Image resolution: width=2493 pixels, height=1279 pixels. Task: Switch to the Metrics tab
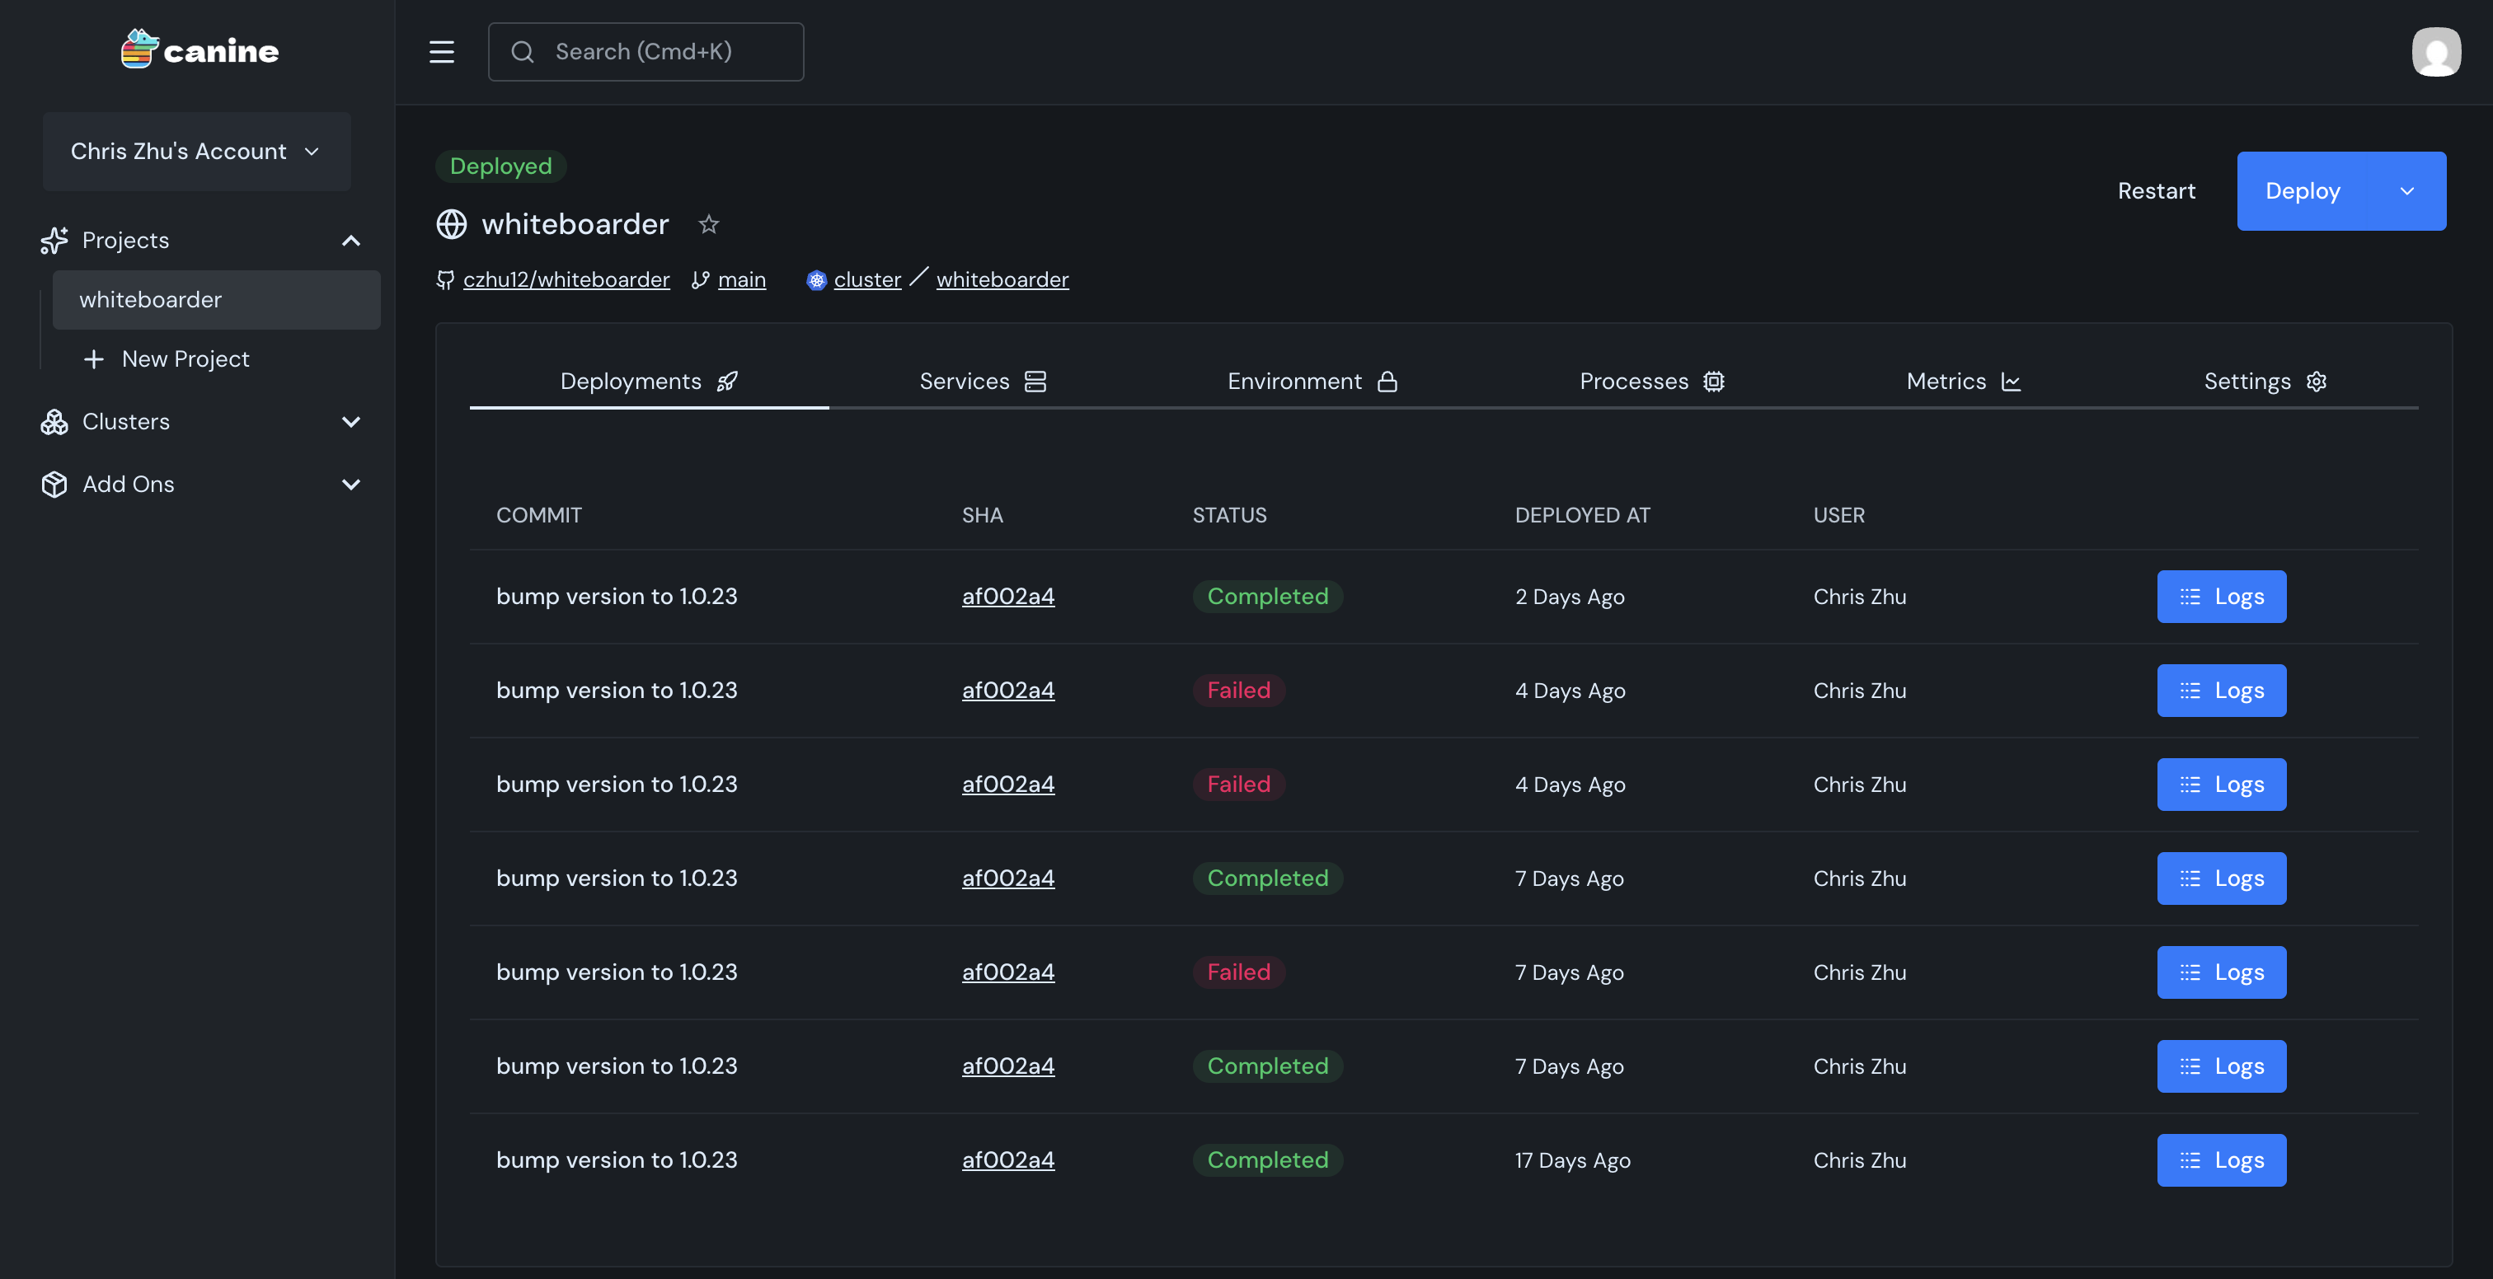1963,382
